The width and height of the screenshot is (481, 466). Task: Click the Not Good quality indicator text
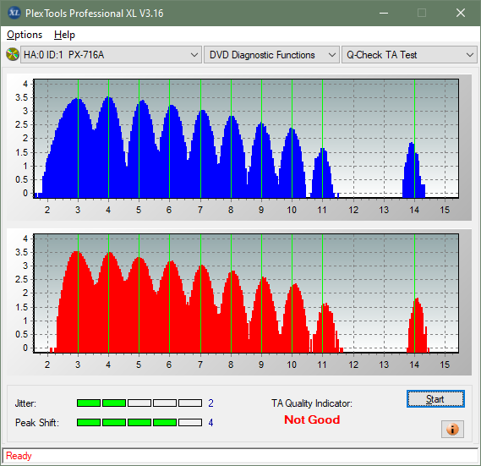(312, 419)
